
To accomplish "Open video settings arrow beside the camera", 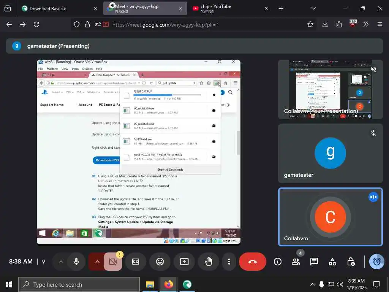I will [97, 262].
